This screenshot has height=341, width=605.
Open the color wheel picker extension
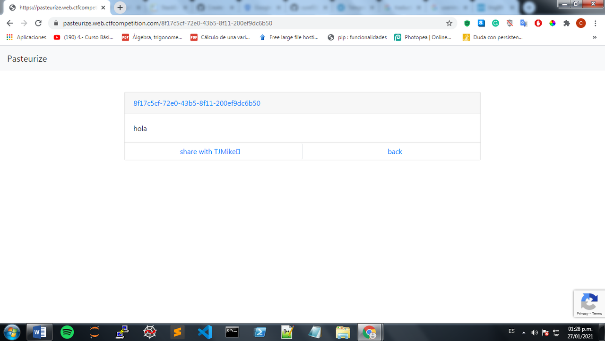click(552, 23)
